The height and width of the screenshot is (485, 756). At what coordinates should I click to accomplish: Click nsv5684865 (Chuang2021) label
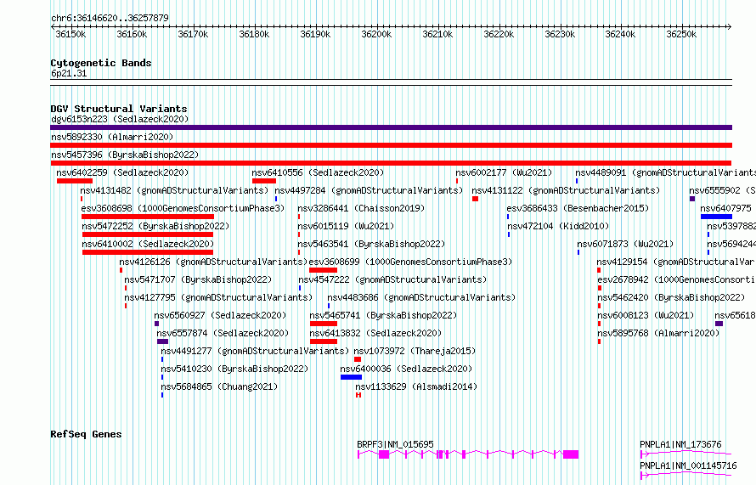pos(219,386)
